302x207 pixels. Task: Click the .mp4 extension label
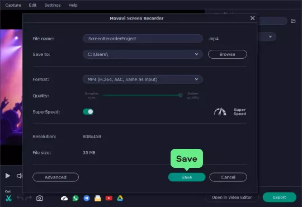(214, 39)
